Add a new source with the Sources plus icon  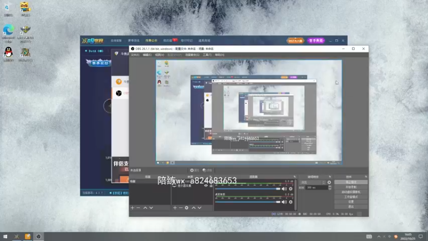[175, 208]
